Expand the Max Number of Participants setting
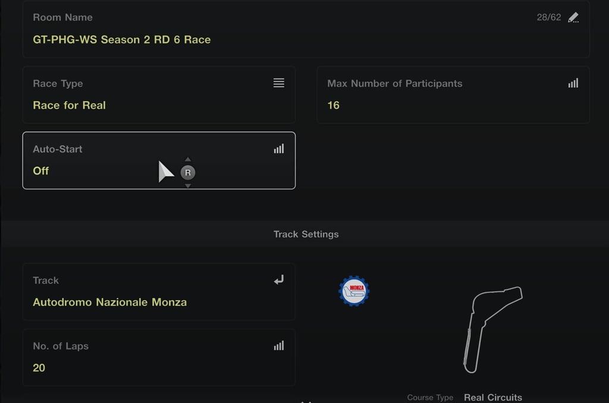Image resolution: width=609 pixels, height=403 pixels. [x=453, y=95]
